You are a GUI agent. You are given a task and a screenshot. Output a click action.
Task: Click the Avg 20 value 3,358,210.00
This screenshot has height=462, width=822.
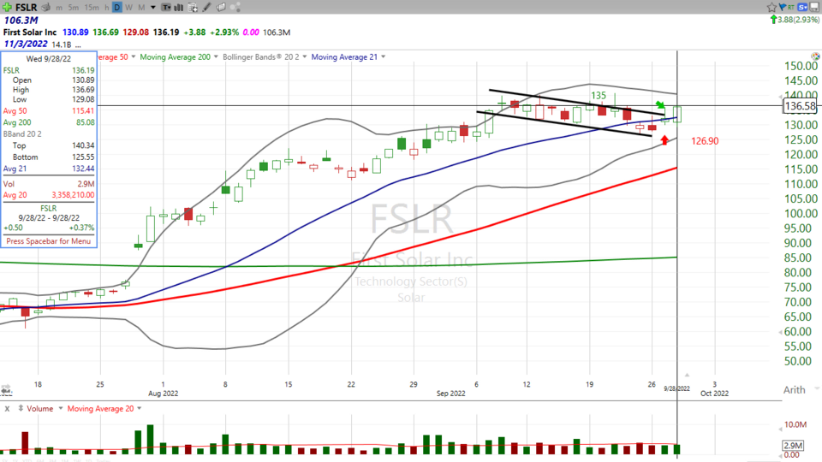pyautogui.click(x=73, y=195)
